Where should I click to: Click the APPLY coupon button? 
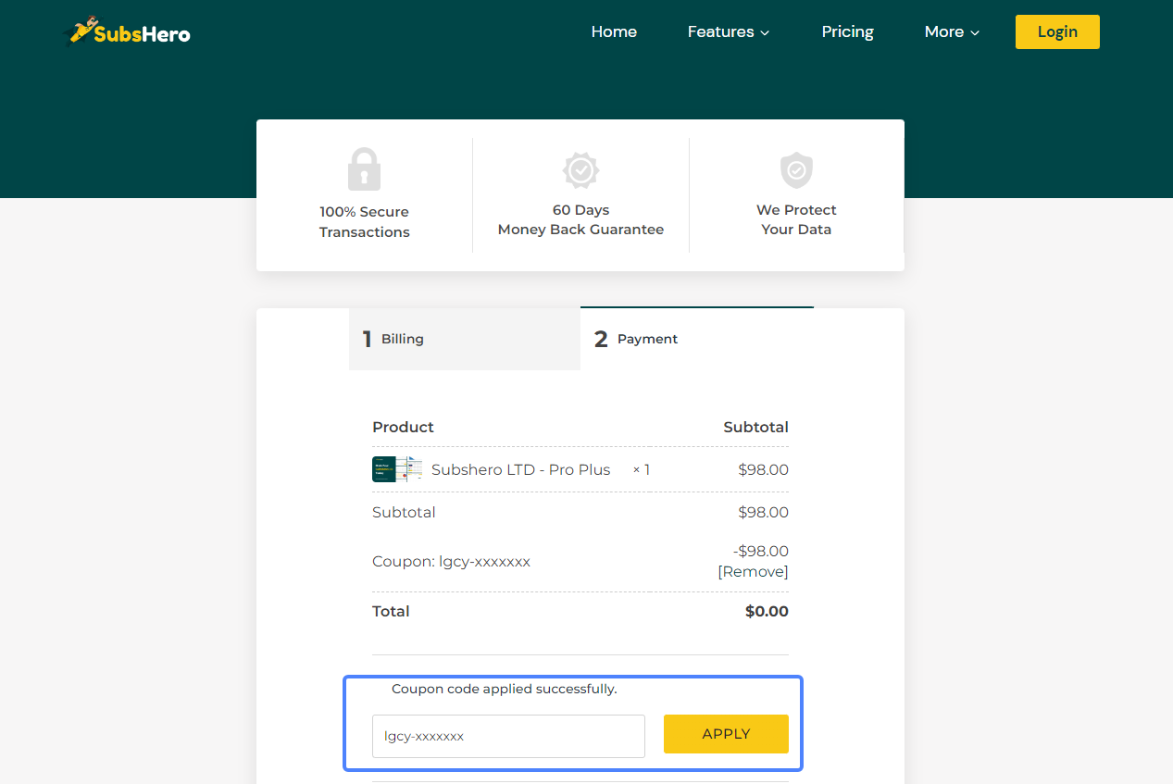tap(726, 734)
